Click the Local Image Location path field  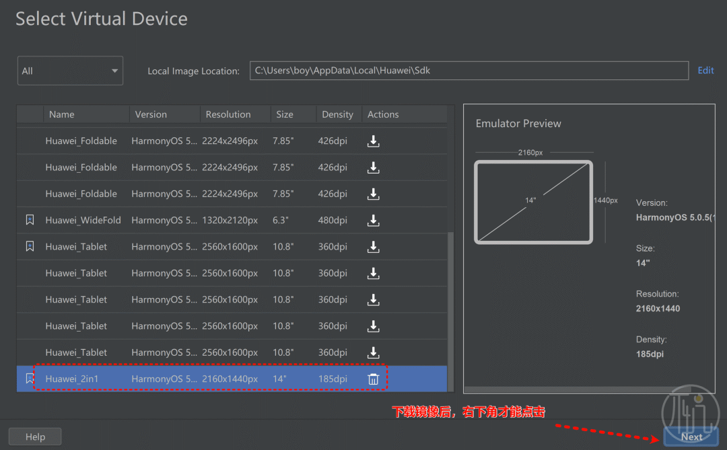[469, 71]
